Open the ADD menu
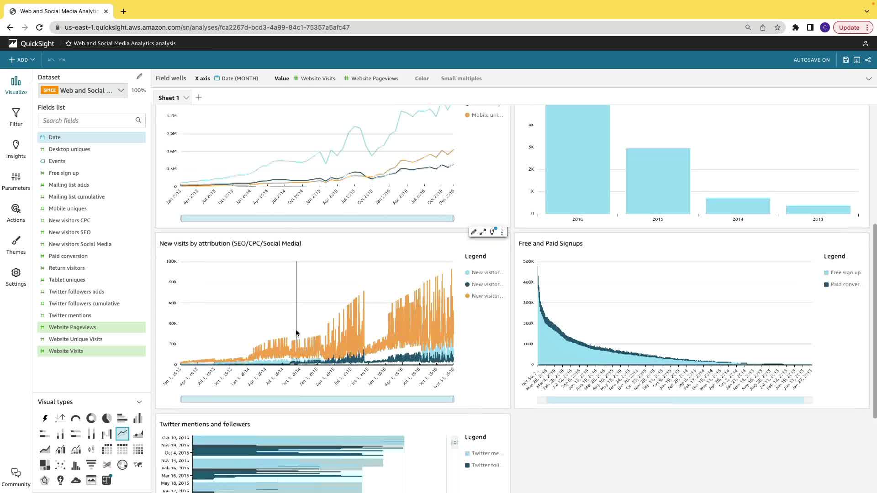Screen dimensions: 877x493 (x=21, y=60)
